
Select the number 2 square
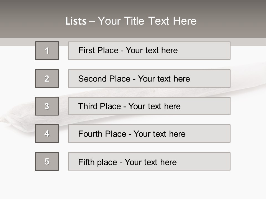[x=47, y=78]
